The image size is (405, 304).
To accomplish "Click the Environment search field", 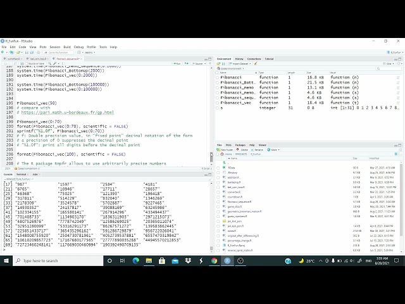I will pyautogui.click(x=388, y=68).
